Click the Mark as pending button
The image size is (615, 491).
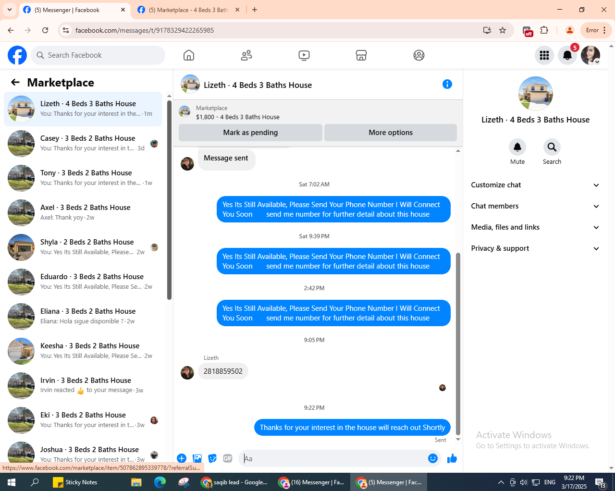250,133
